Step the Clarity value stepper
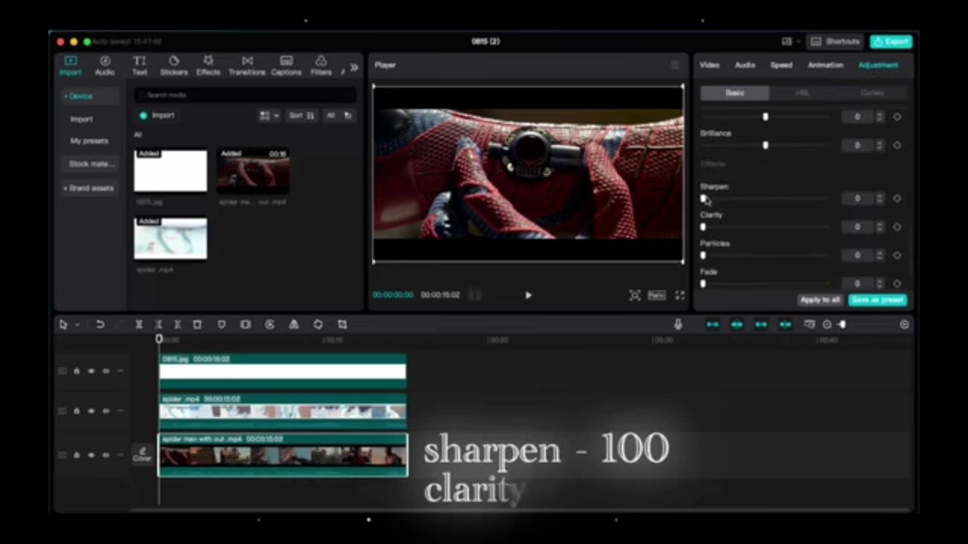The height and width of the screenshot is (544, 968). [879, 227]
